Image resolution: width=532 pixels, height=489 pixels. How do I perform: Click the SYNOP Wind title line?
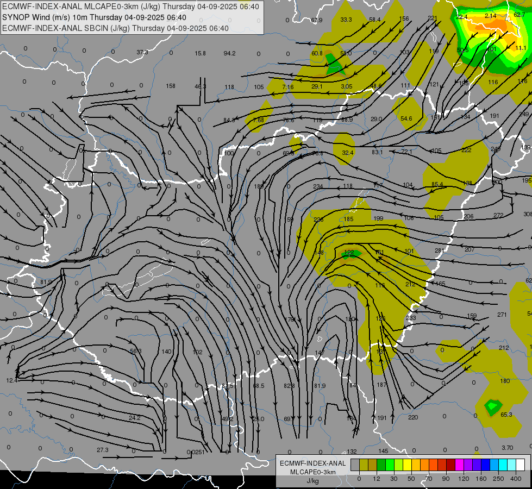tap(95, 17)
